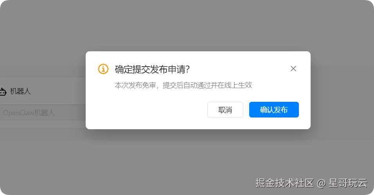Viewport: 374px width, 195px height.
Task: Click the 掘金技术社区 watermark text
Action: pyautogui.click(x=285, y=183)
